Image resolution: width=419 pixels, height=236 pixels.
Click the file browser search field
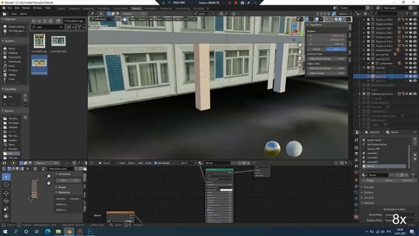(48, 28)
